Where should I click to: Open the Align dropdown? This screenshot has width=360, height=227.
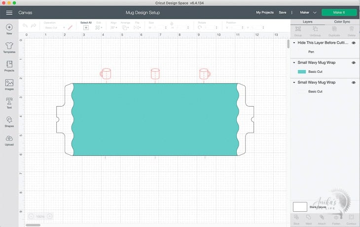(113, 28)
